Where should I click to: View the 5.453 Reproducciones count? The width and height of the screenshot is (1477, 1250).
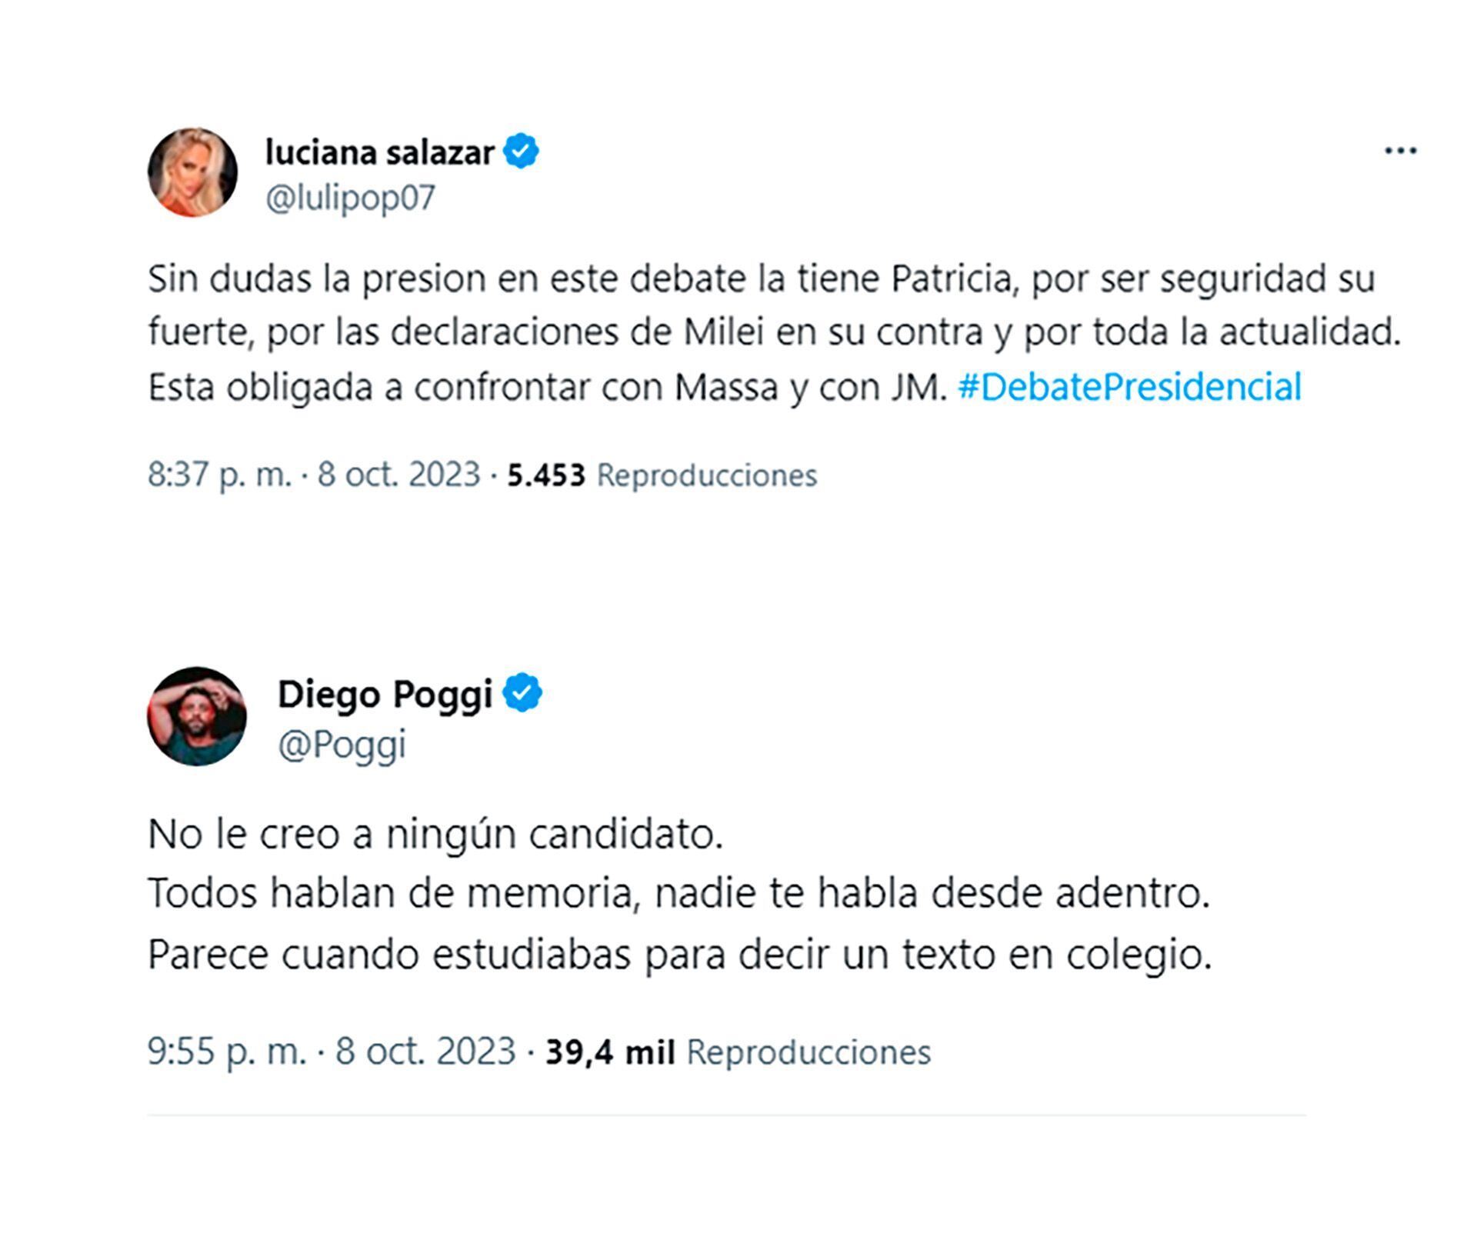pos(662,475)
